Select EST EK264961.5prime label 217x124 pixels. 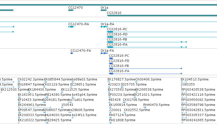(32, 105)
